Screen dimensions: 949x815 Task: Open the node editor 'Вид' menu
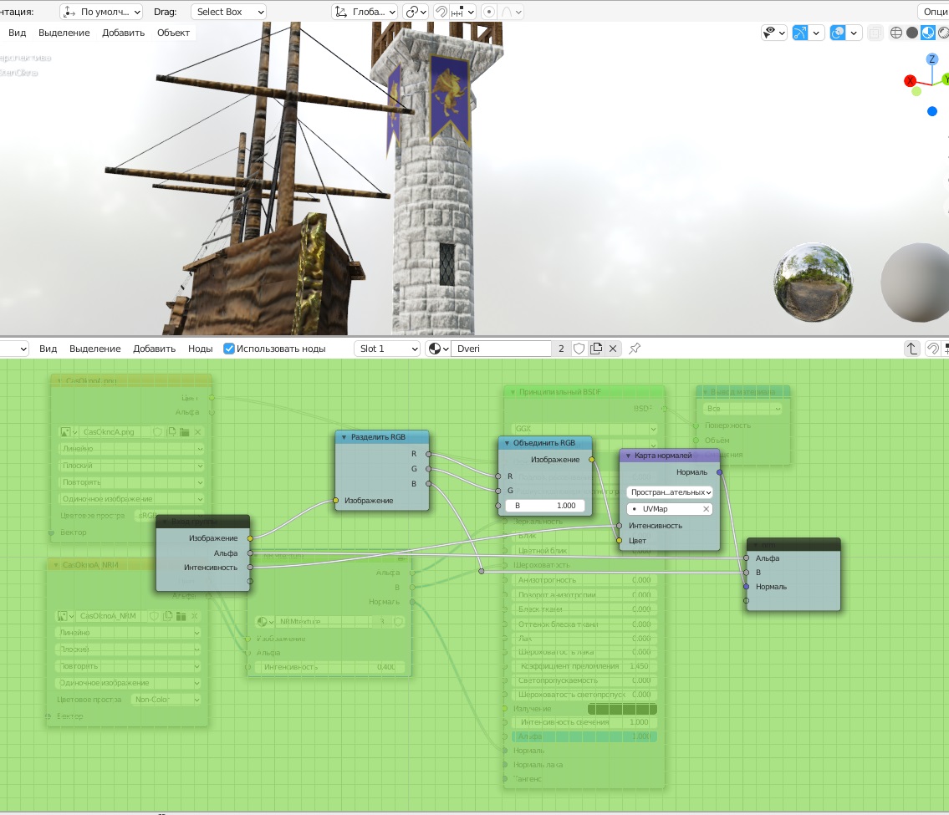coord(48,349)
